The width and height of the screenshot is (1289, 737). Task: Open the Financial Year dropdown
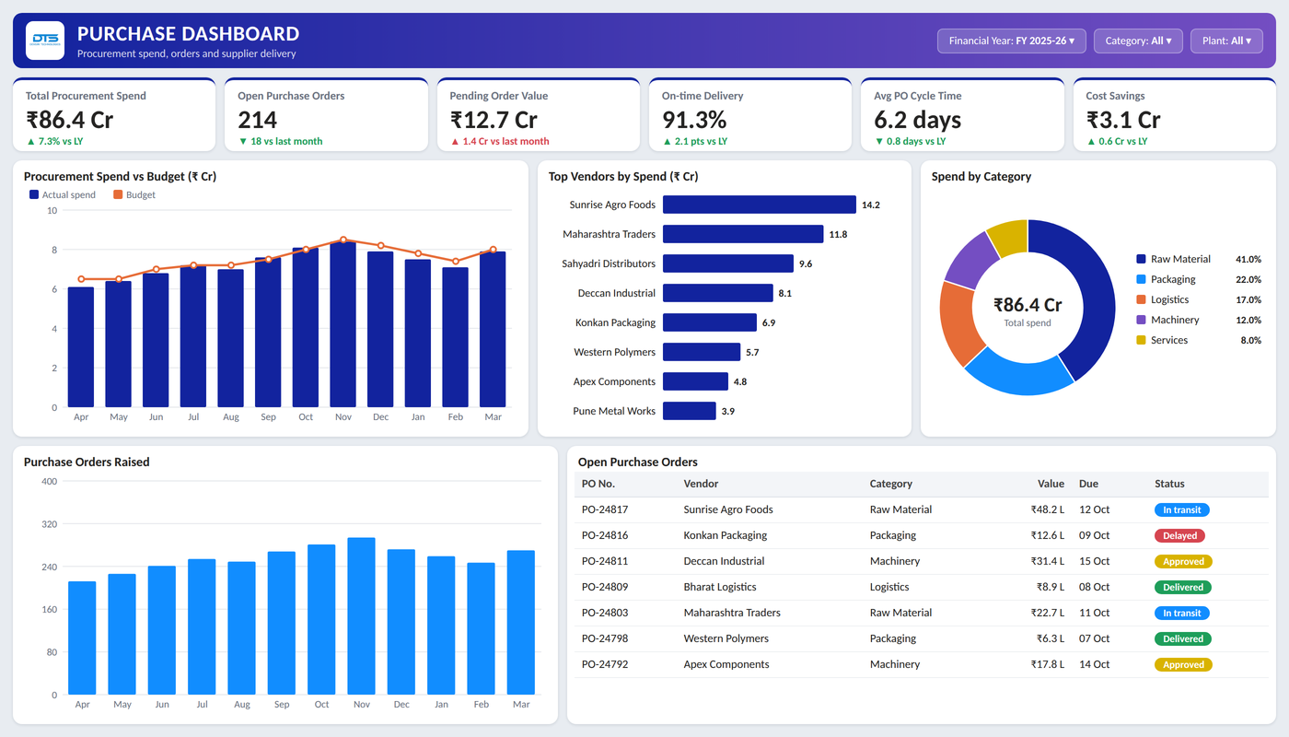click(x=1012, y=41)
